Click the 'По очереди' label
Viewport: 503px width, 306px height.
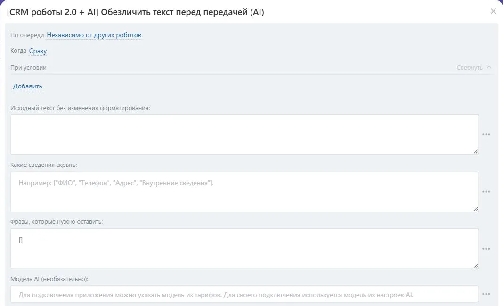click(27, 35)
